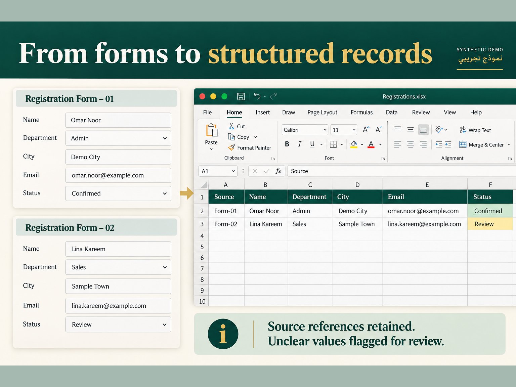
Task: Open Insert Function with the fx icon
Action: [278, 171]
